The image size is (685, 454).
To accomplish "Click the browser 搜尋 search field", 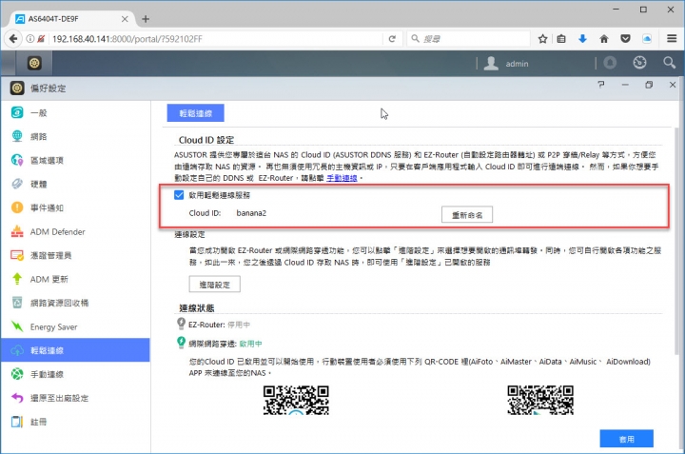I will coord(469,39).
